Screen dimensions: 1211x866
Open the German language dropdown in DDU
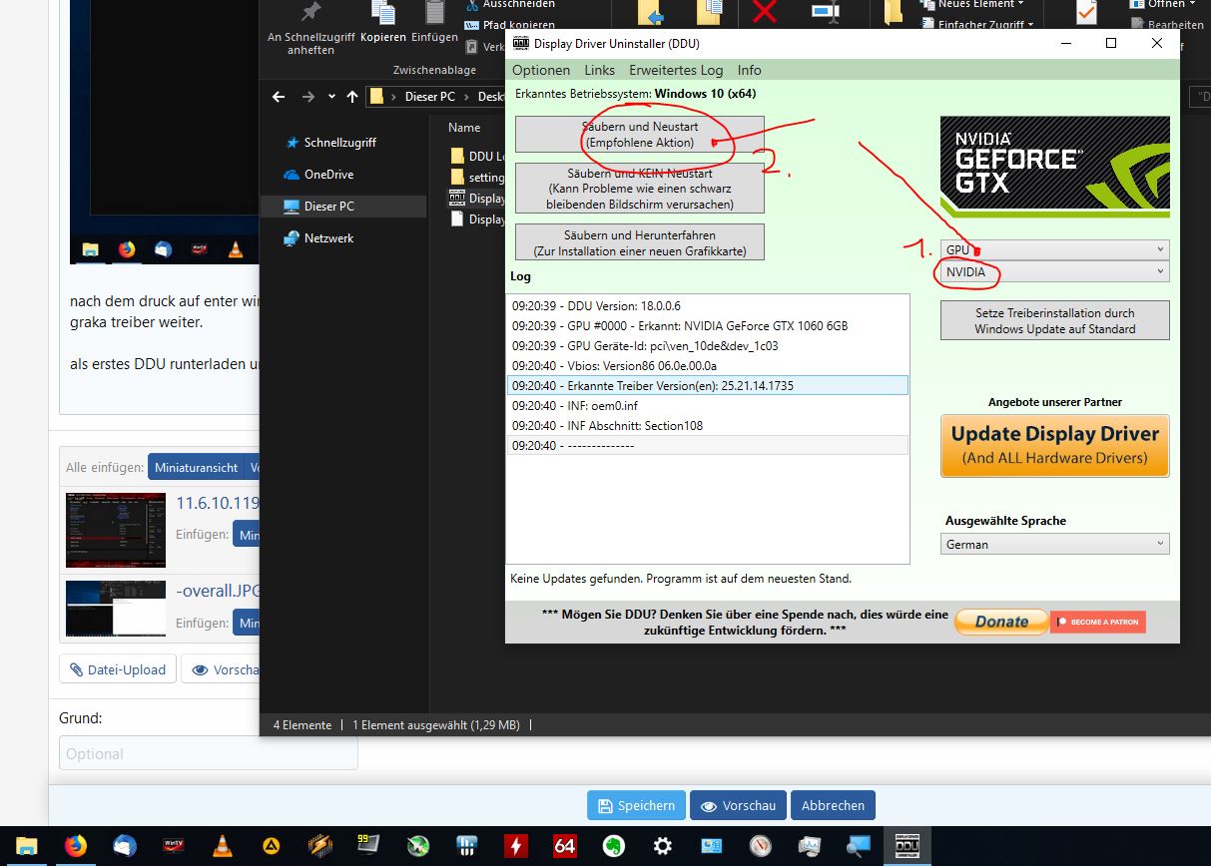(1054, 544)
